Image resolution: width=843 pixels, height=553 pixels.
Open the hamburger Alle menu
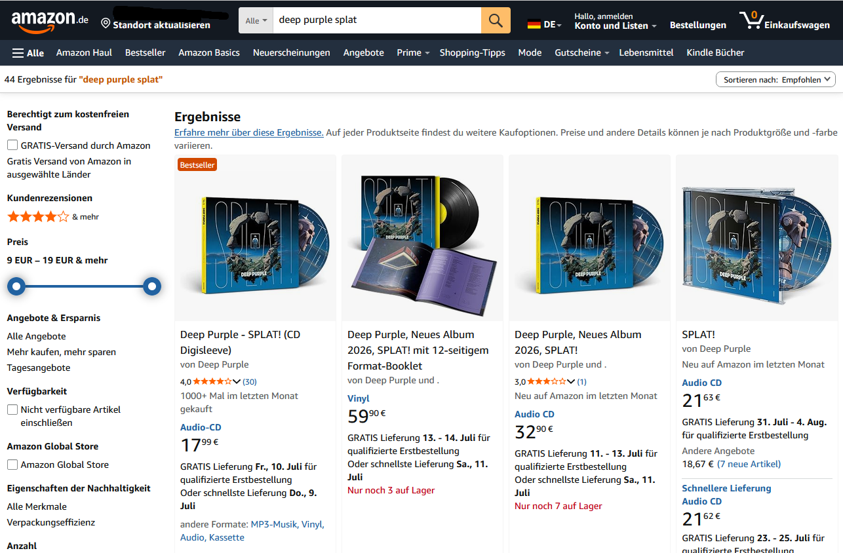click(28, 52)
